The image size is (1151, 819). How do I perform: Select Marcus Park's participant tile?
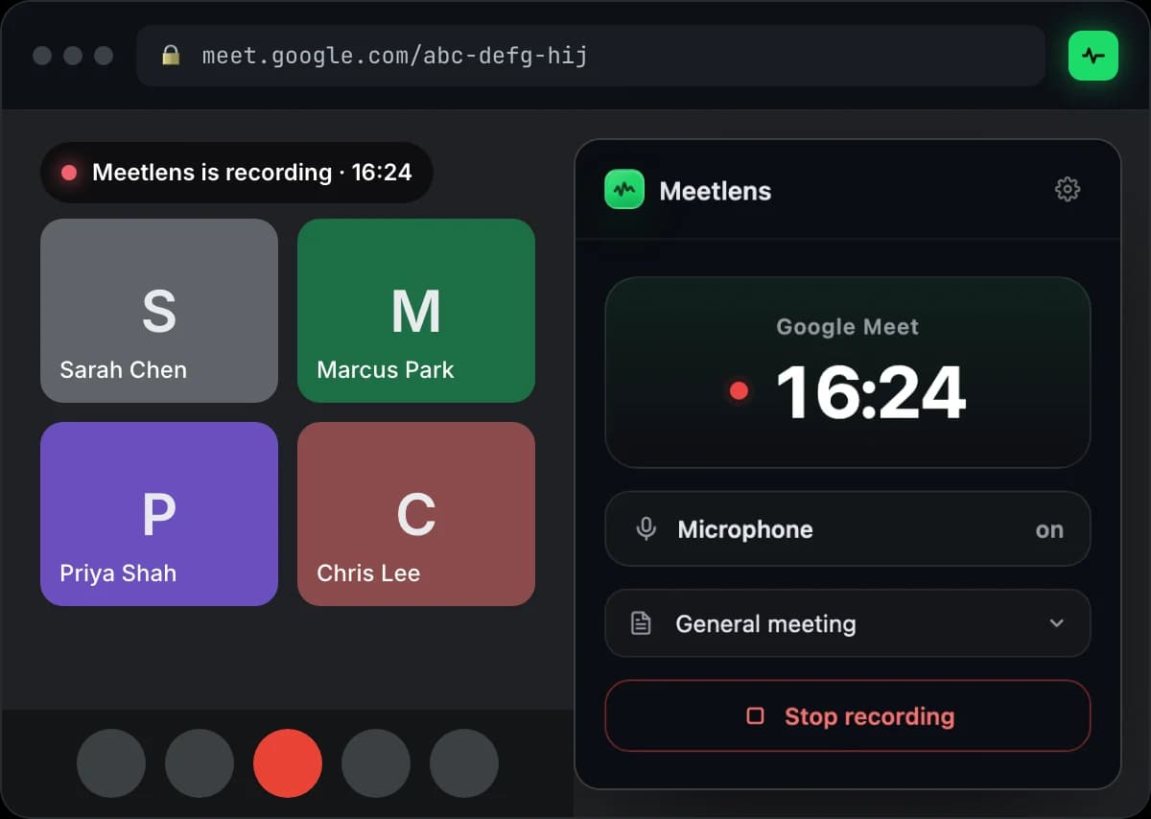click(x=416, y=311)
